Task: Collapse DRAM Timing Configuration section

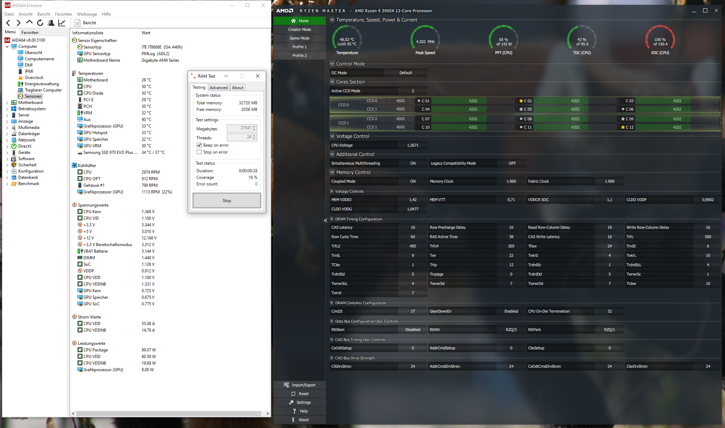Action: point(331,219)
